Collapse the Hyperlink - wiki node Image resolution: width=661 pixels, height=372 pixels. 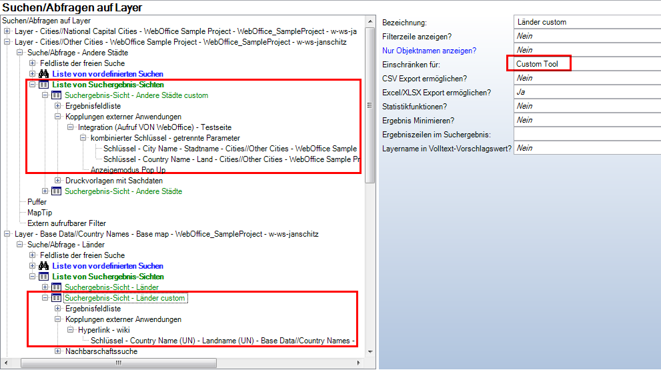click(70, 330)
